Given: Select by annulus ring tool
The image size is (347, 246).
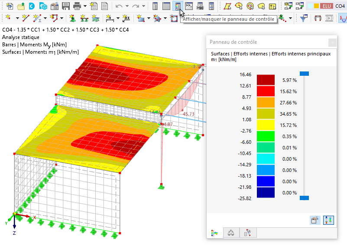Looking at the screenshot, I should click(250, 6).
